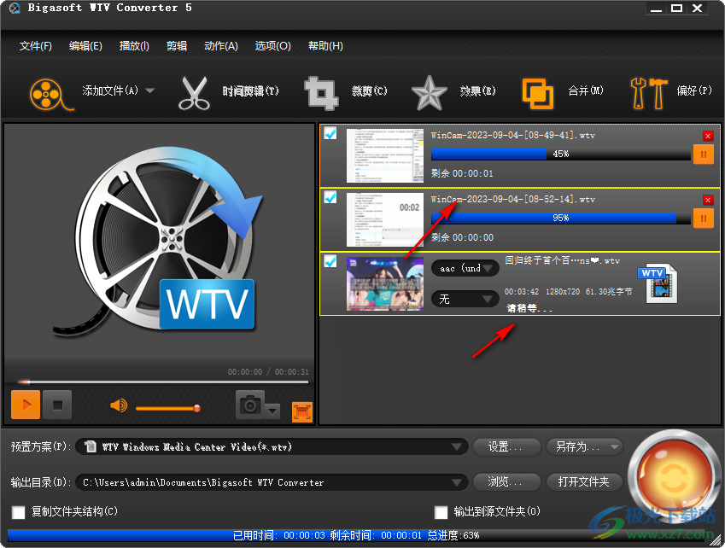Click the big orange Convert button
This screenshot has width=725, height=548.
pyautogui.click(x=674, y=478)
